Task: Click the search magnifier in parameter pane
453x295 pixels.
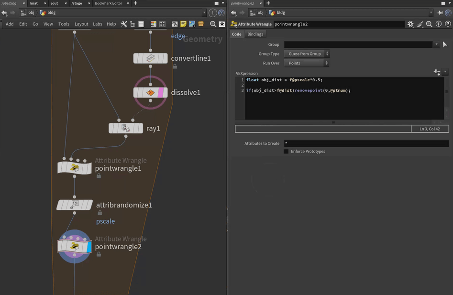Action: point(429,24)
